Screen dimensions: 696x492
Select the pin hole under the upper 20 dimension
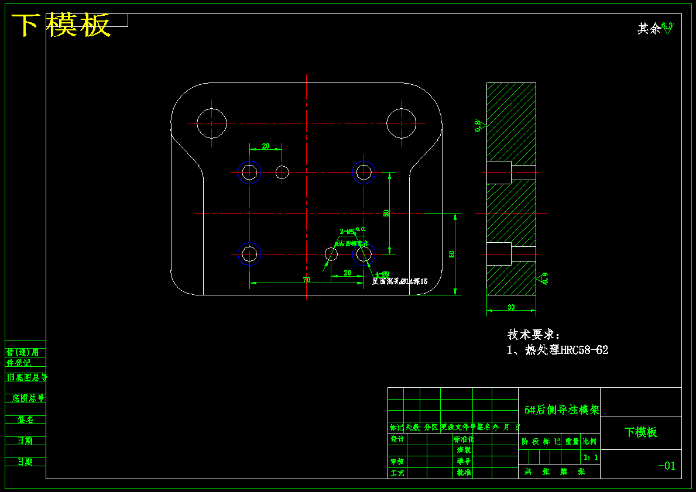point(282,172)
